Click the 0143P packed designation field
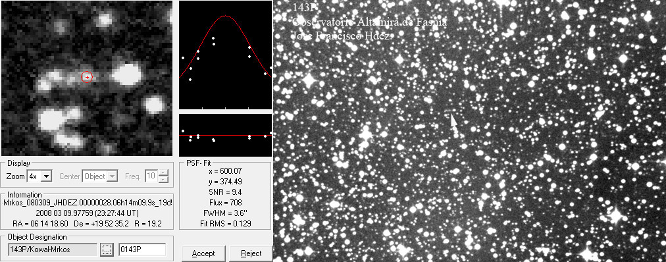666x262 pixels. (142, 249)
